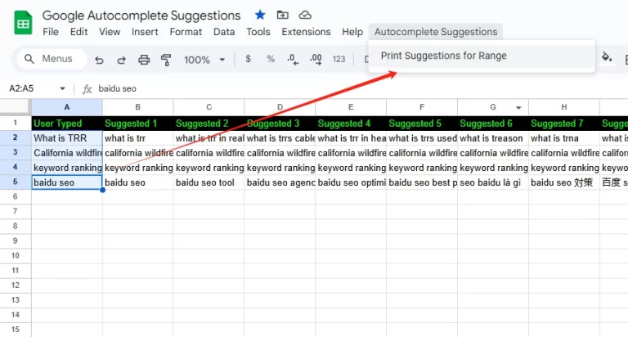Select the baidu seo cell in column A
Viewport: 628px width, 337px height.
[x=67, y=182]
